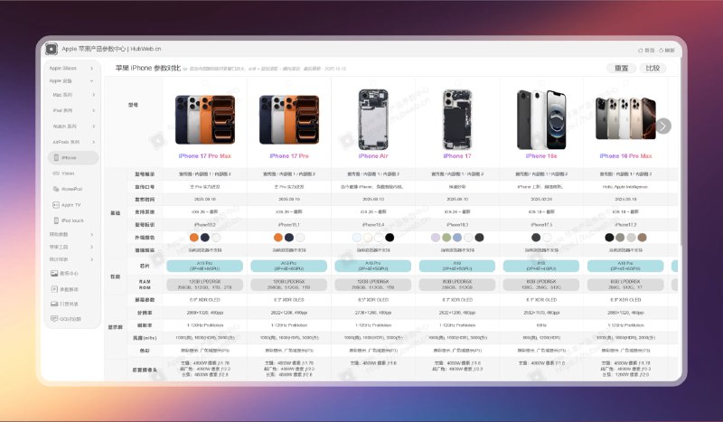Image resolution: width=723 pixels, height=422 pixels.
Task: Show next phone models with arrow
Action: point(663,126)
